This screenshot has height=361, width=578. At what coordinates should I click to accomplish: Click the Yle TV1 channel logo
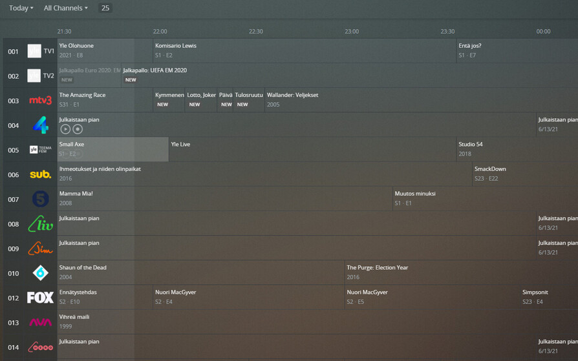41,51
